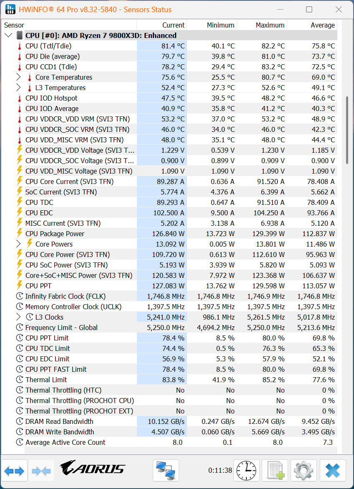Close sensors with the blue X icon
The width and height of the screenshot is (354, 489).
(333, 471)
